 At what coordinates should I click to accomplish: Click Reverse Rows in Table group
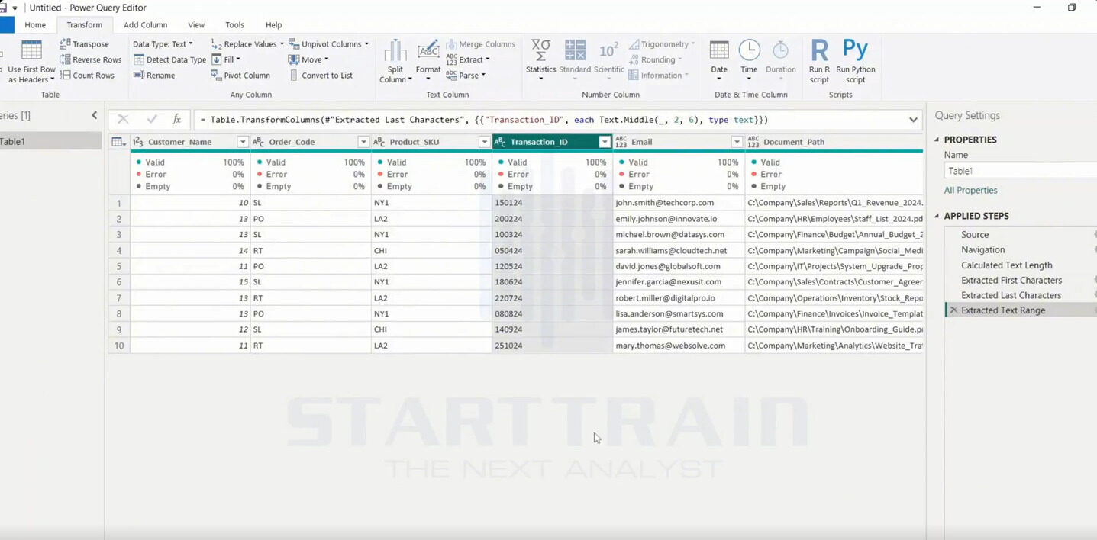[x=90, y=59]
